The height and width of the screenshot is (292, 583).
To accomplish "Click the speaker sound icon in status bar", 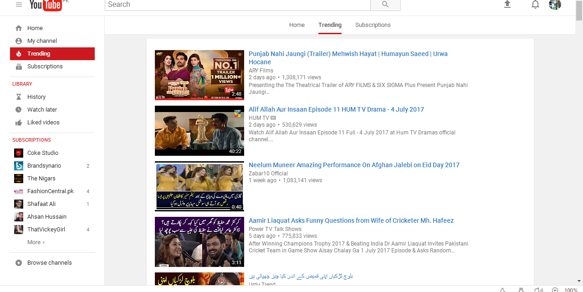I will pyautogui.click(x=539, y=290).
